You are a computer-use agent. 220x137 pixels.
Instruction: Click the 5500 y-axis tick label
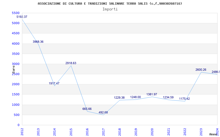[x=16, y=13]
